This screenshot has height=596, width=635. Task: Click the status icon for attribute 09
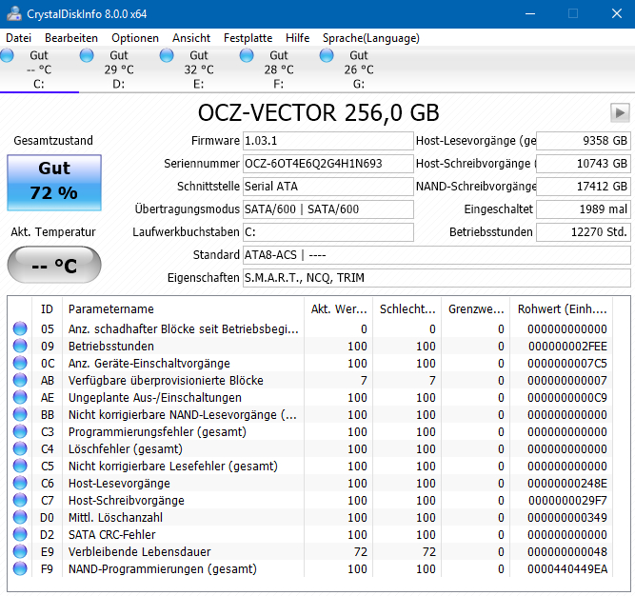pyautogui.click(x=20, y=346)
